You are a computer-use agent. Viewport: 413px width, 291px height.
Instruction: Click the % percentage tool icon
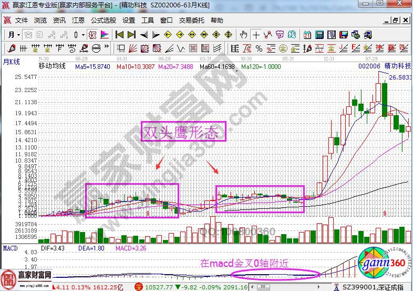pos(259,48)
